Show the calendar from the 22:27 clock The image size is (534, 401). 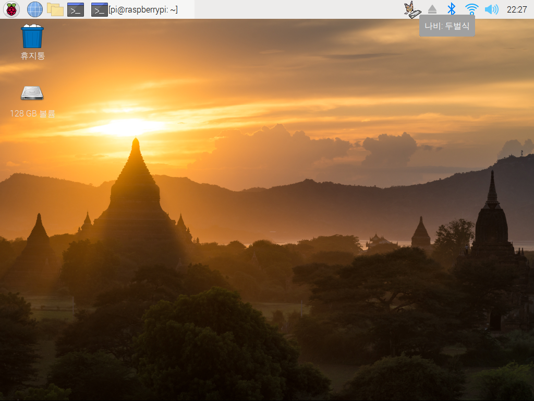(x=517, y=9)
